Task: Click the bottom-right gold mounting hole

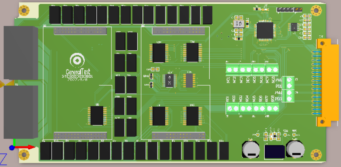Action: (x=316, y=155)
